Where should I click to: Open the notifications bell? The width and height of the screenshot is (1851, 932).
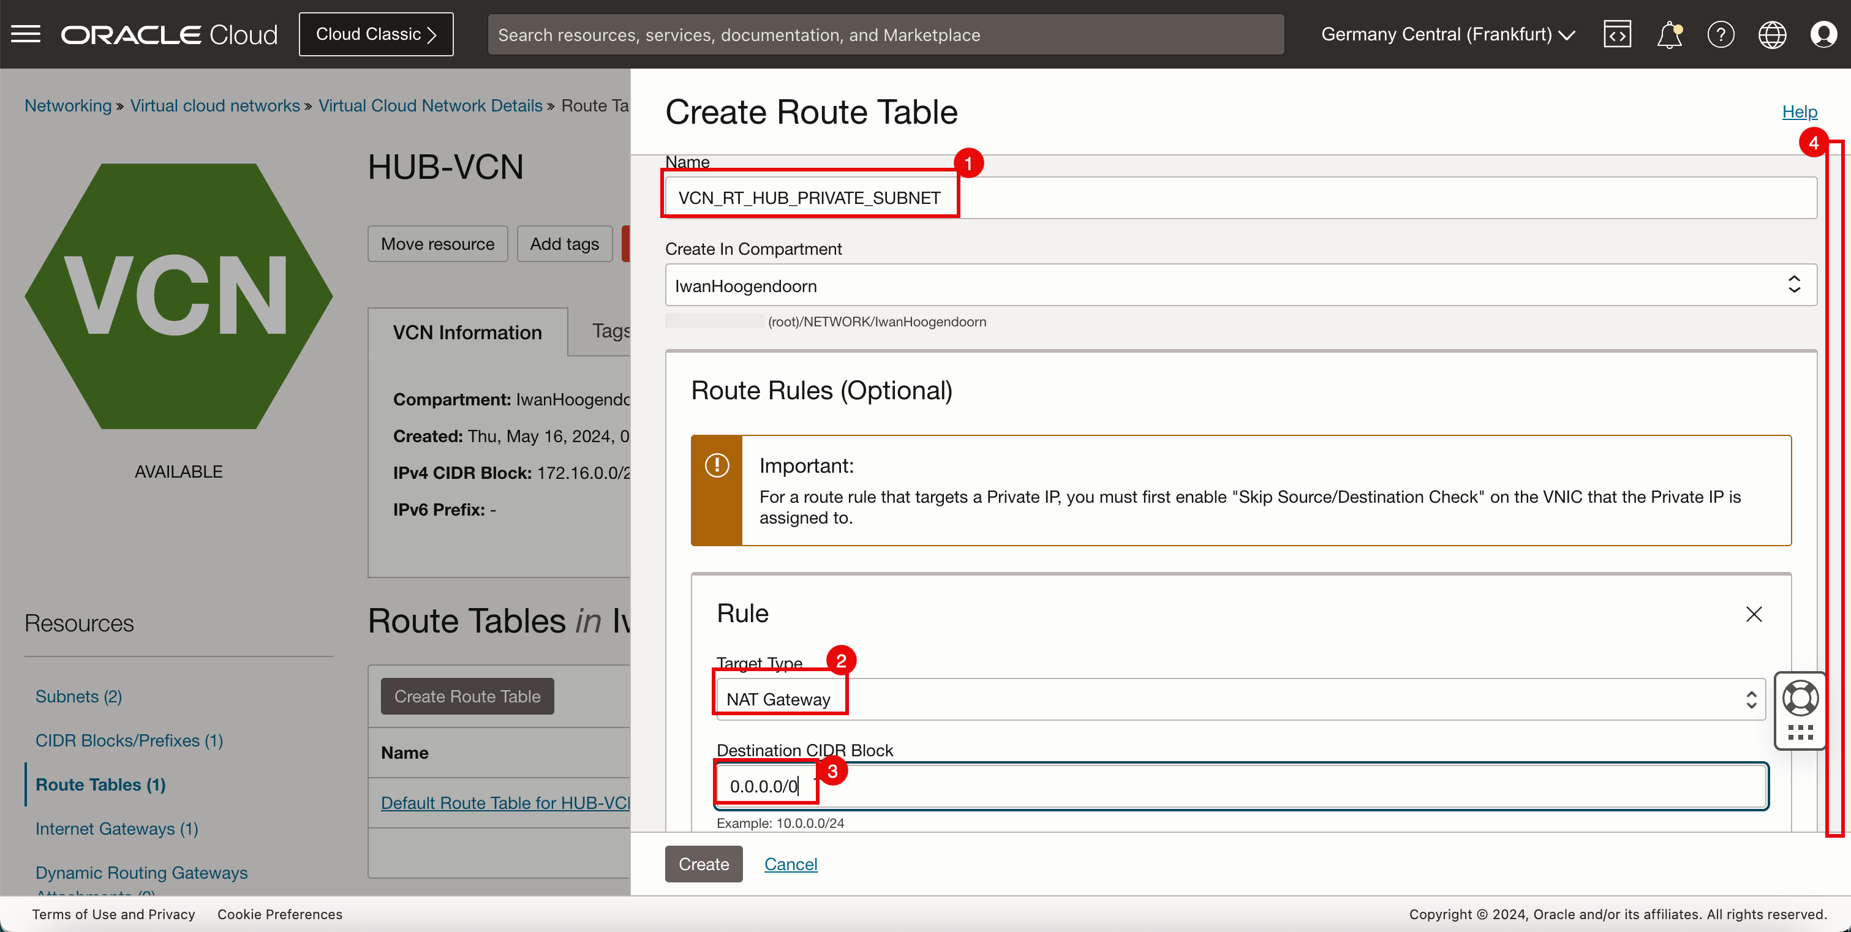1668,34
